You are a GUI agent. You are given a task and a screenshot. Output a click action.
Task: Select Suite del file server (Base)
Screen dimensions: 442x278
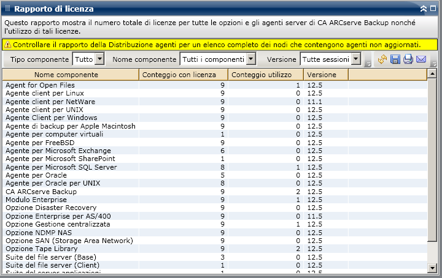pos(215,257)
